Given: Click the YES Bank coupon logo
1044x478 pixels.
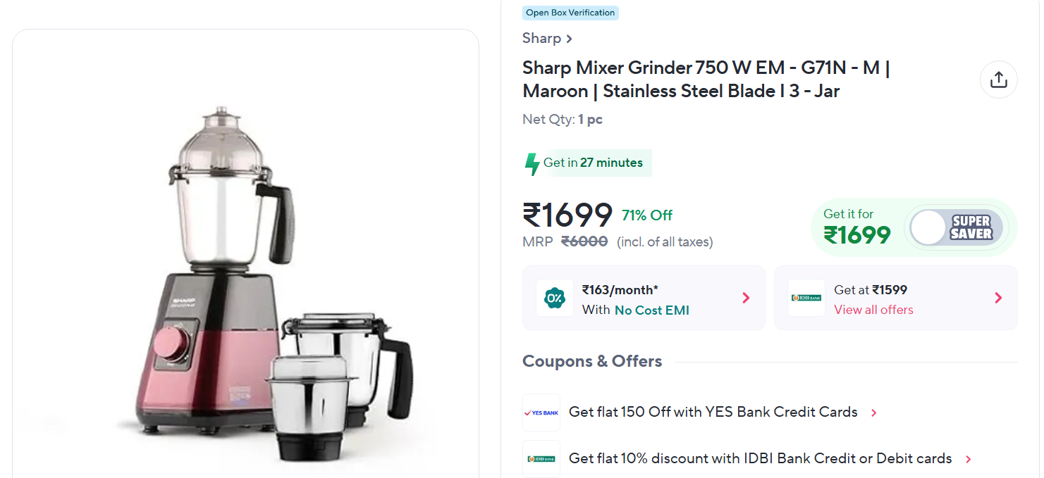Looking at the screenshot, I should coord(541,413).
